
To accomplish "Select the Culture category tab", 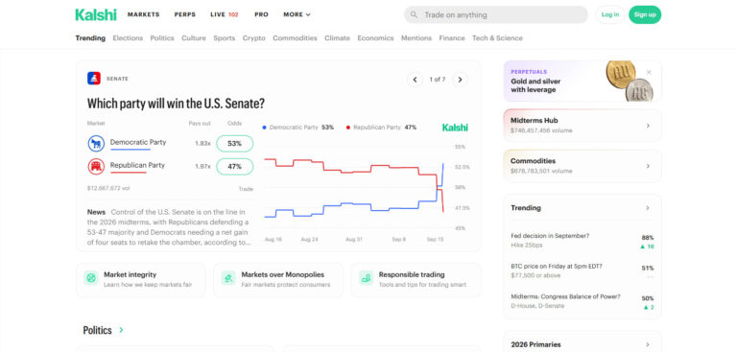I will tap(194, 38).
